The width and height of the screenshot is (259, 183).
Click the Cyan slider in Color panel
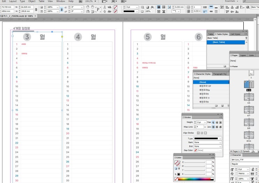195,162
